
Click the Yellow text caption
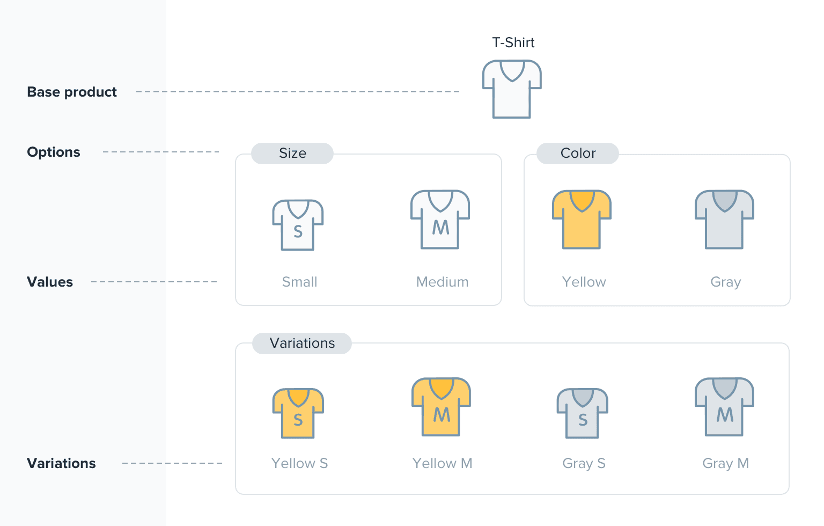tap(584, 282)
